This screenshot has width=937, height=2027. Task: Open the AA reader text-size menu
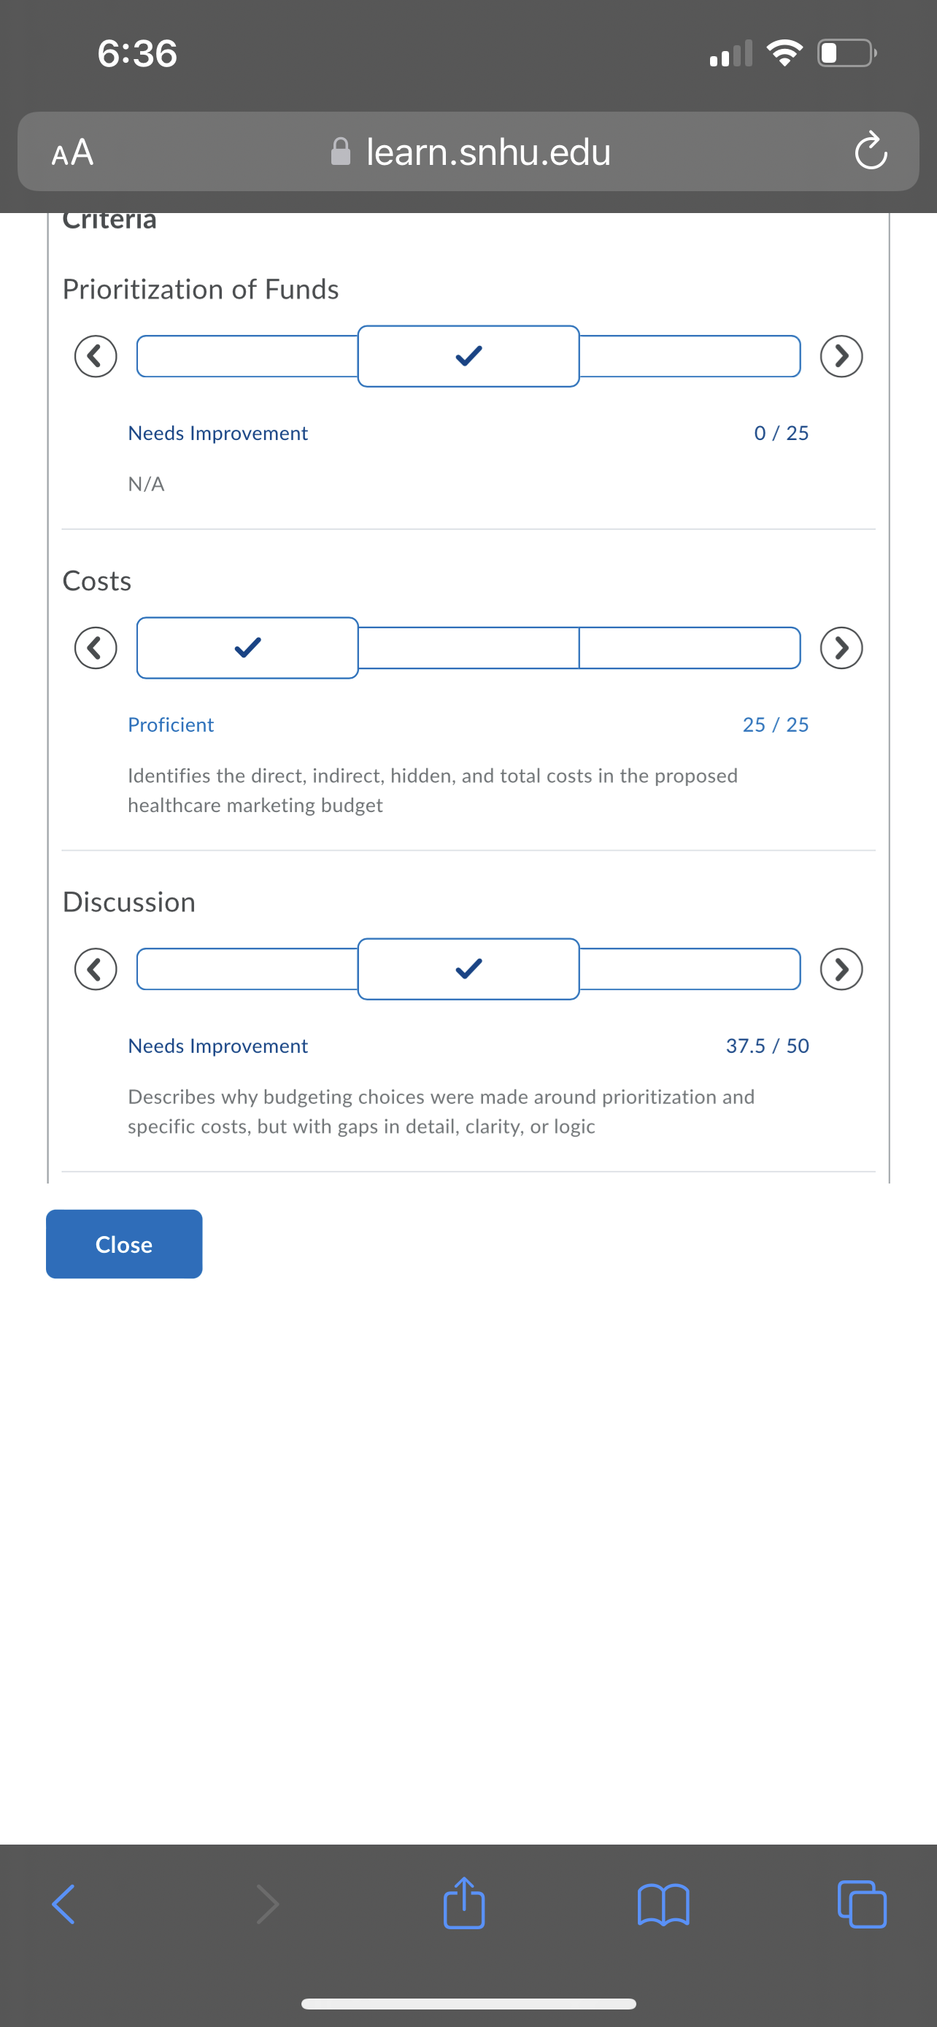tap(72, 152)
